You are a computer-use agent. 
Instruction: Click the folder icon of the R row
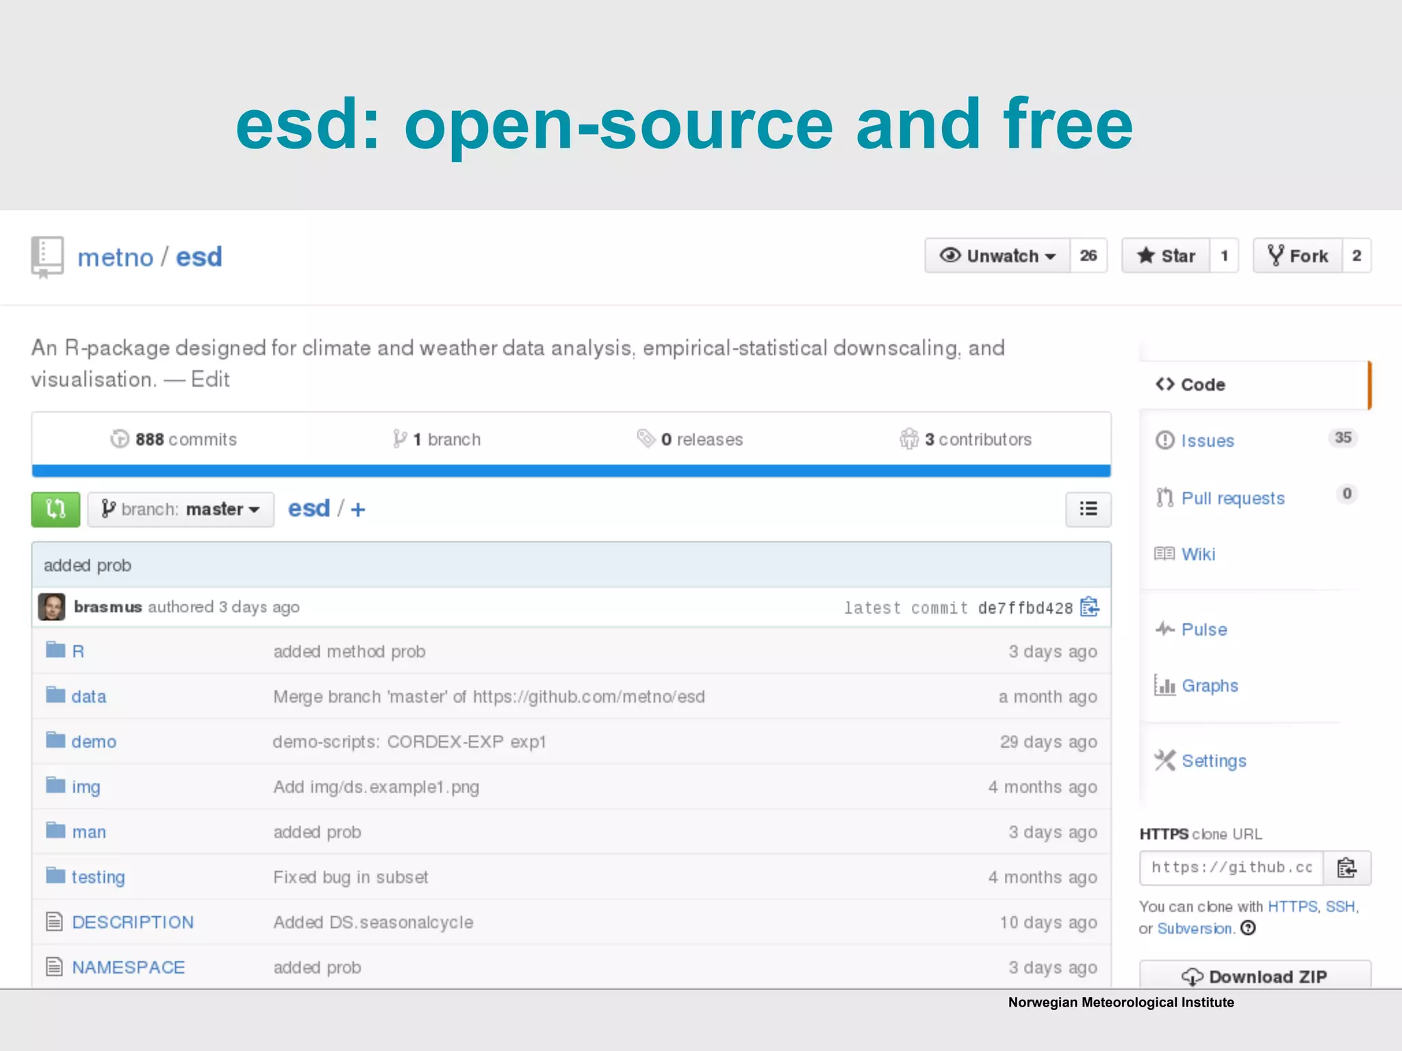55,649
